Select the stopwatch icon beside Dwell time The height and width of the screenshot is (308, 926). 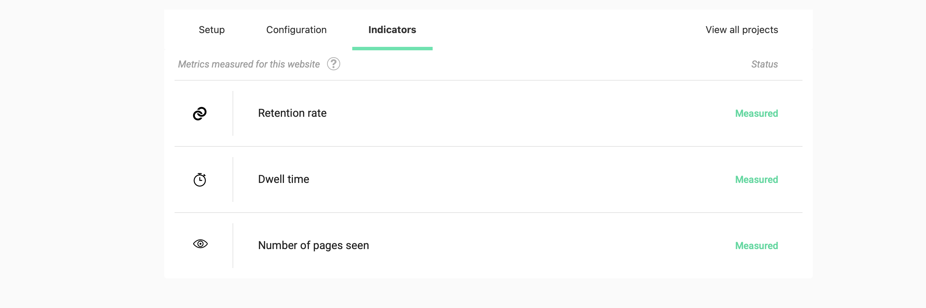[200, 179]
